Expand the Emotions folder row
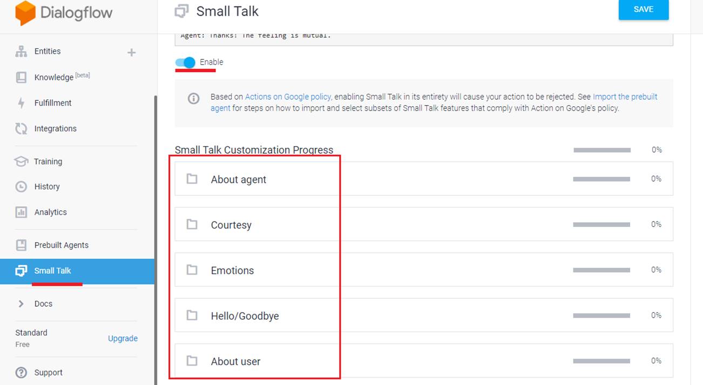This screenshot has width=703, height=385. 232,270
